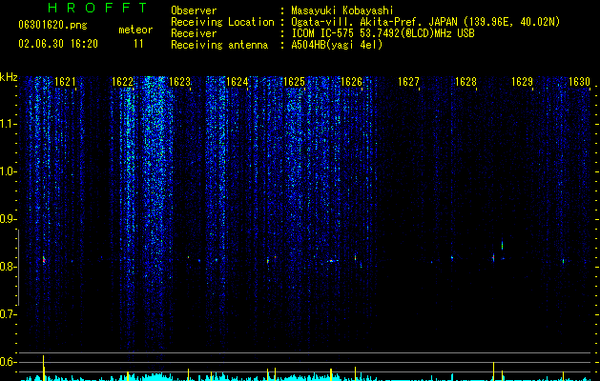Image resolution: width=600 pixels, height=381 pixels.
Task: Select the 1622 time marker
Action: tap(122, 82)
